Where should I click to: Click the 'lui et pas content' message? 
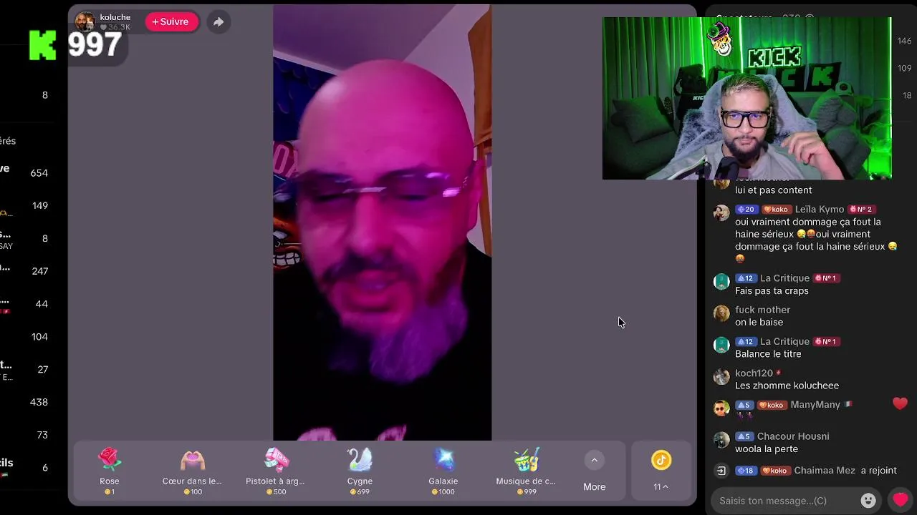[x=773, y=190]
